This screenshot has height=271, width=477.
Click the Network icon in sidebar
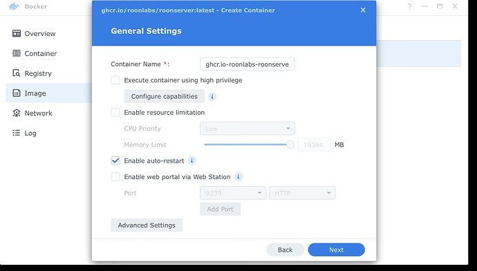[17, 113]
